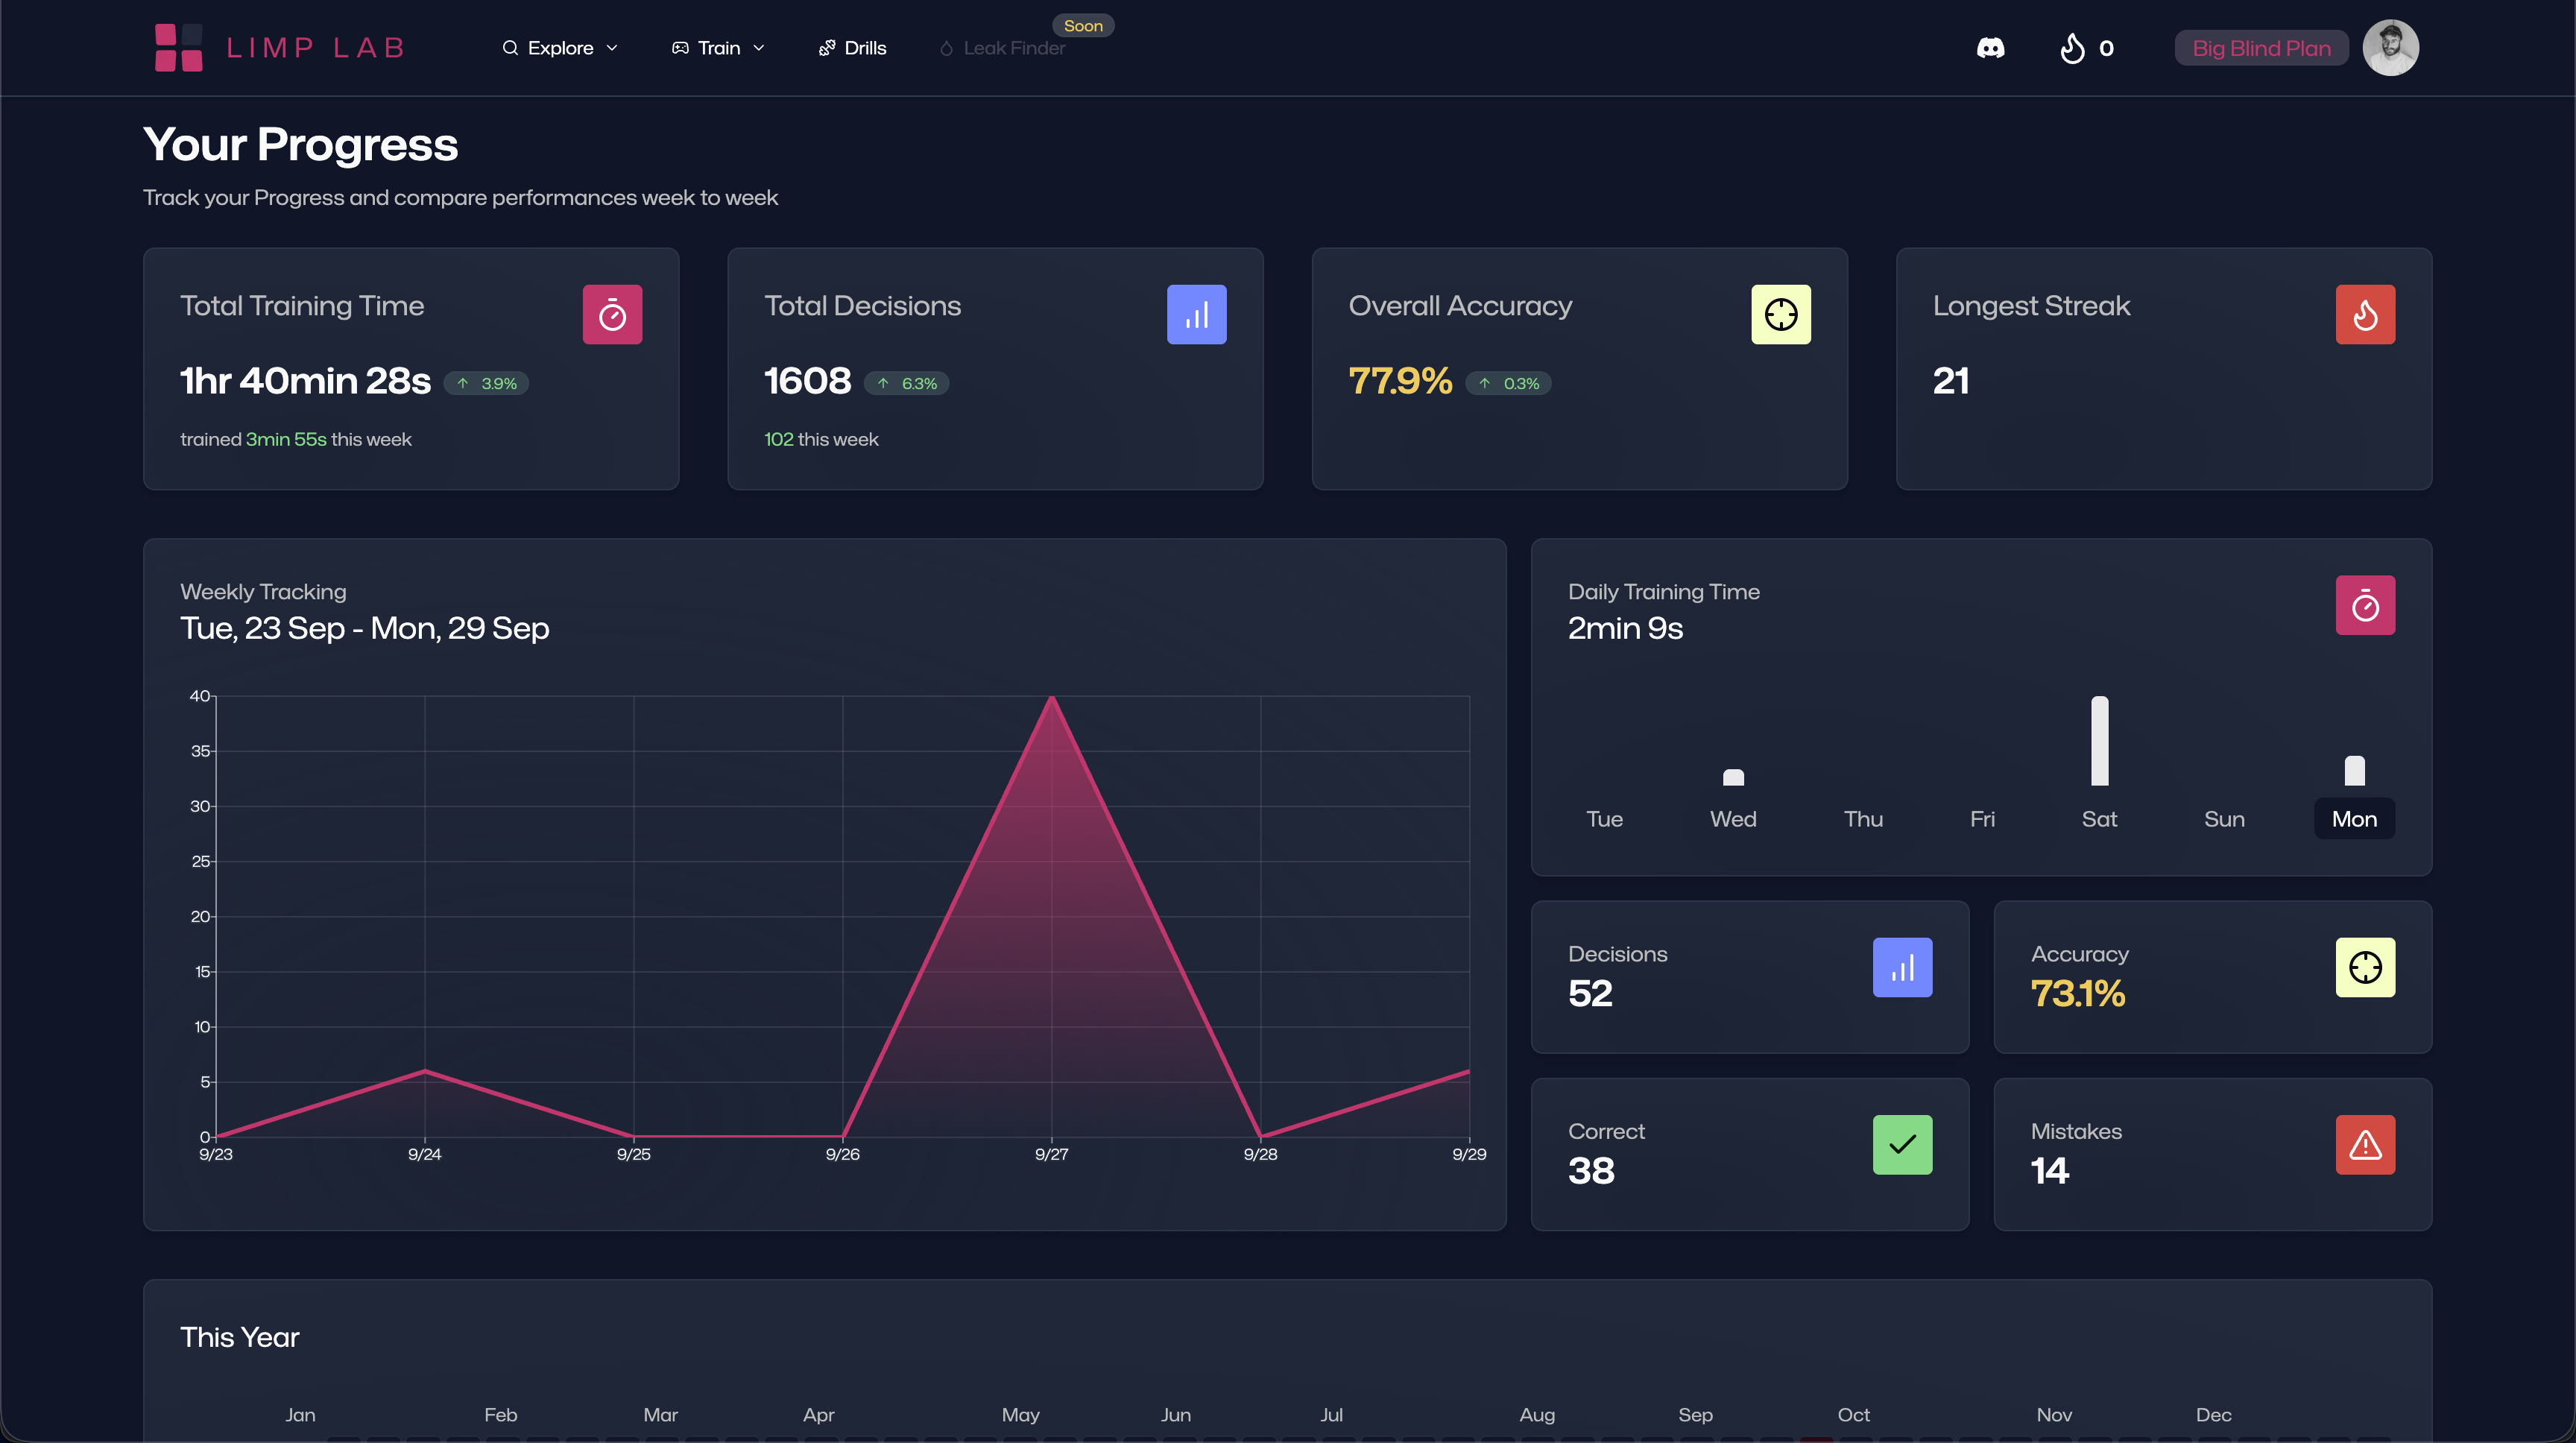The height and width of the screenshot is (1443, 2576).
Task: Click the LIMP LAB home link text
Action: 316,48
